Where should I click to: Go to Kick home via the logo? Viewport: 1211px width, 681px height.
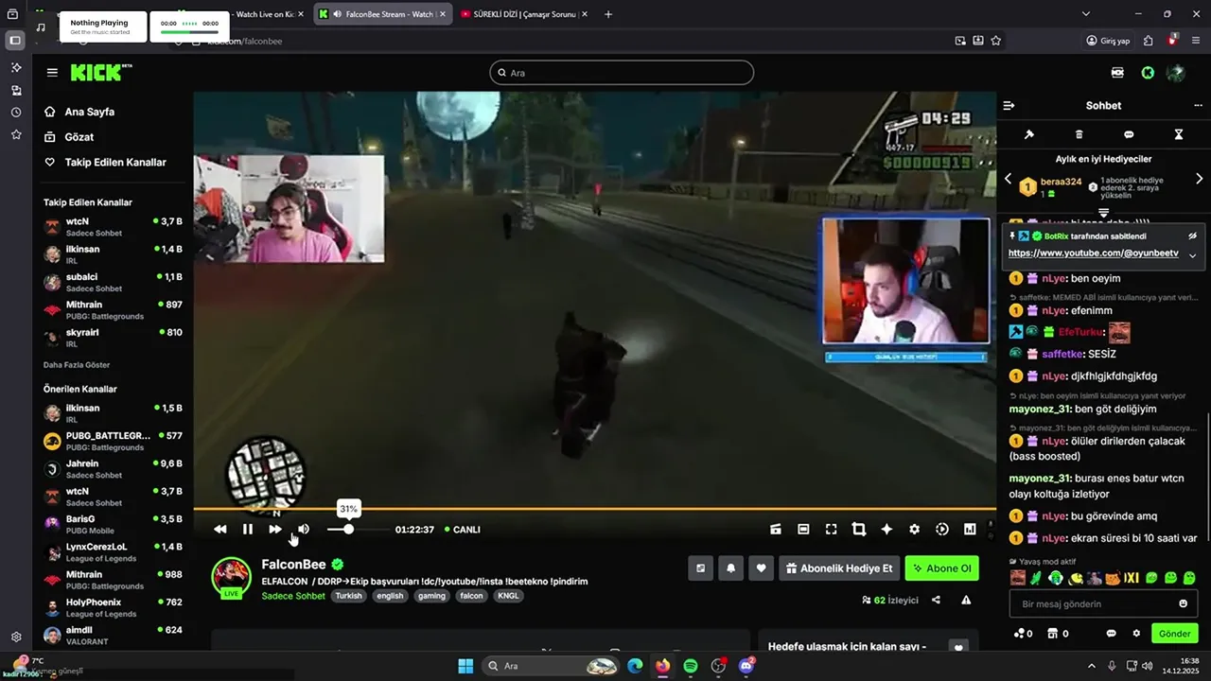click(101, 73)
